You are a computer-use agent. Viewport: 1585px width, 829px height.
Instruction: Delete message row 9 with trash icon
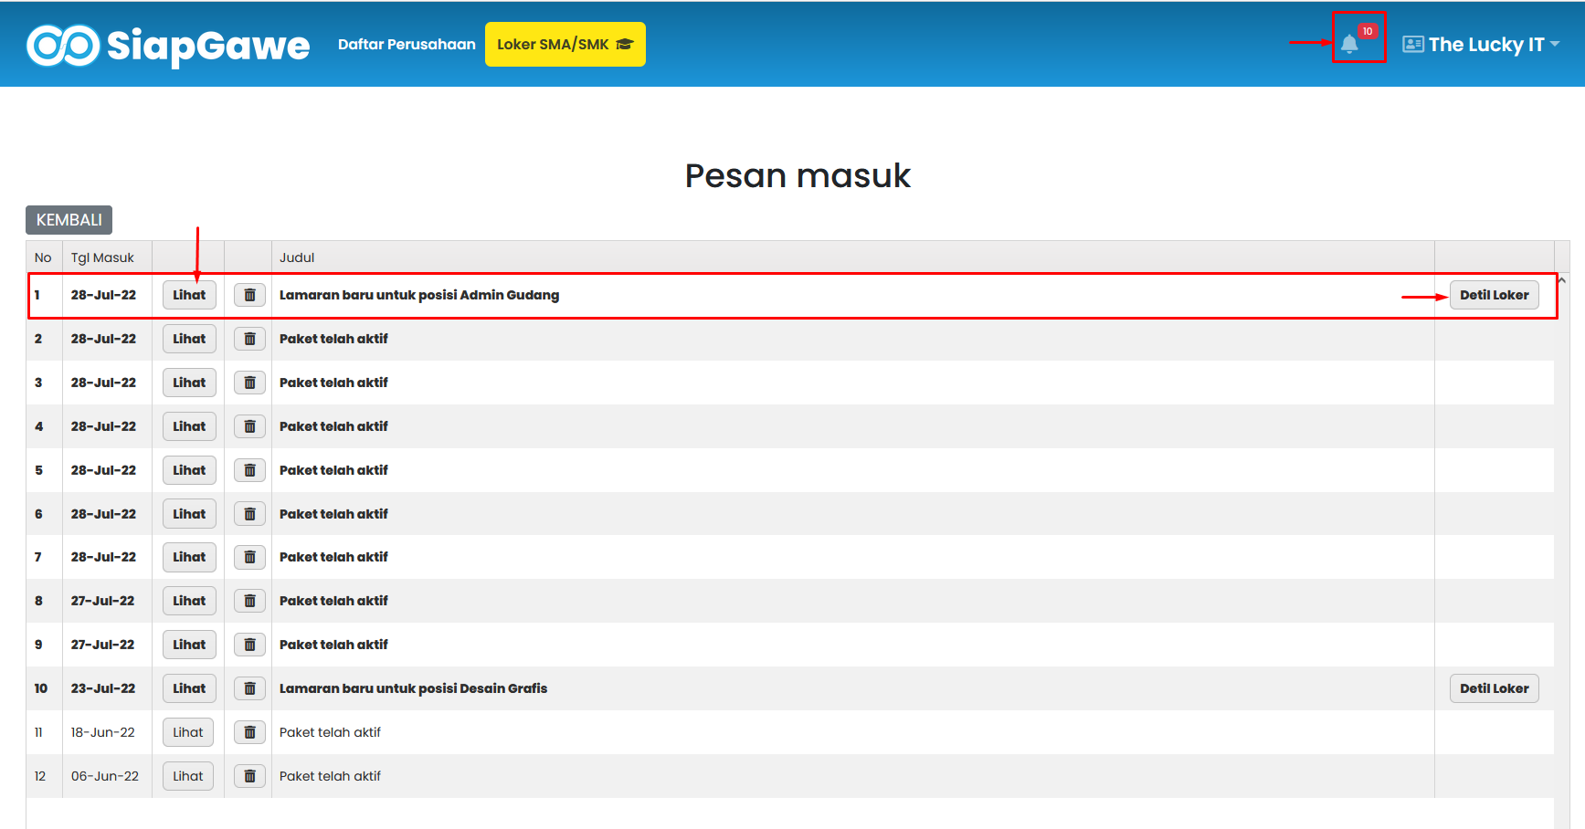(249, 645)
